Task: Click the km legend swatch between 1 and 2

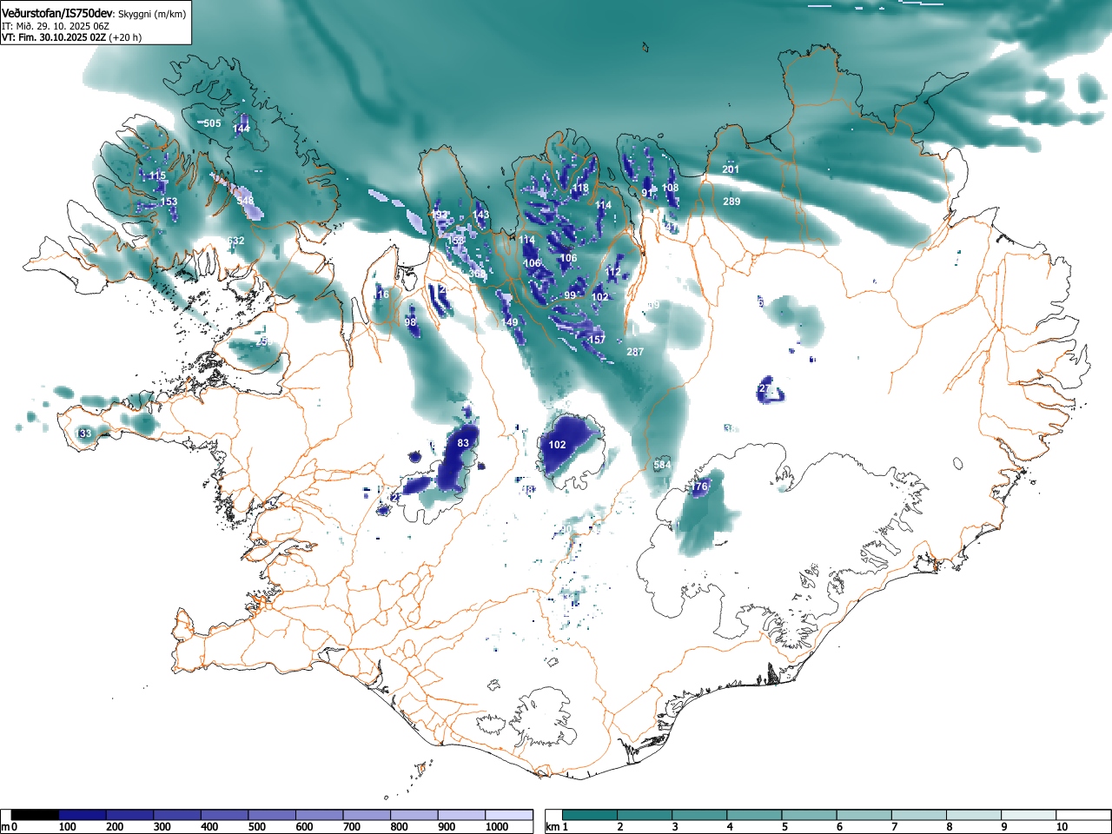Action: (590, 815)
